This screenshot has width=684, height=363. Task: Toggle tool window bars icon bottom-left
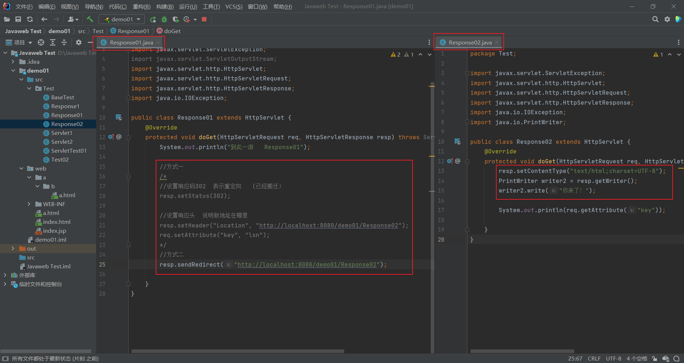point(5,358)
